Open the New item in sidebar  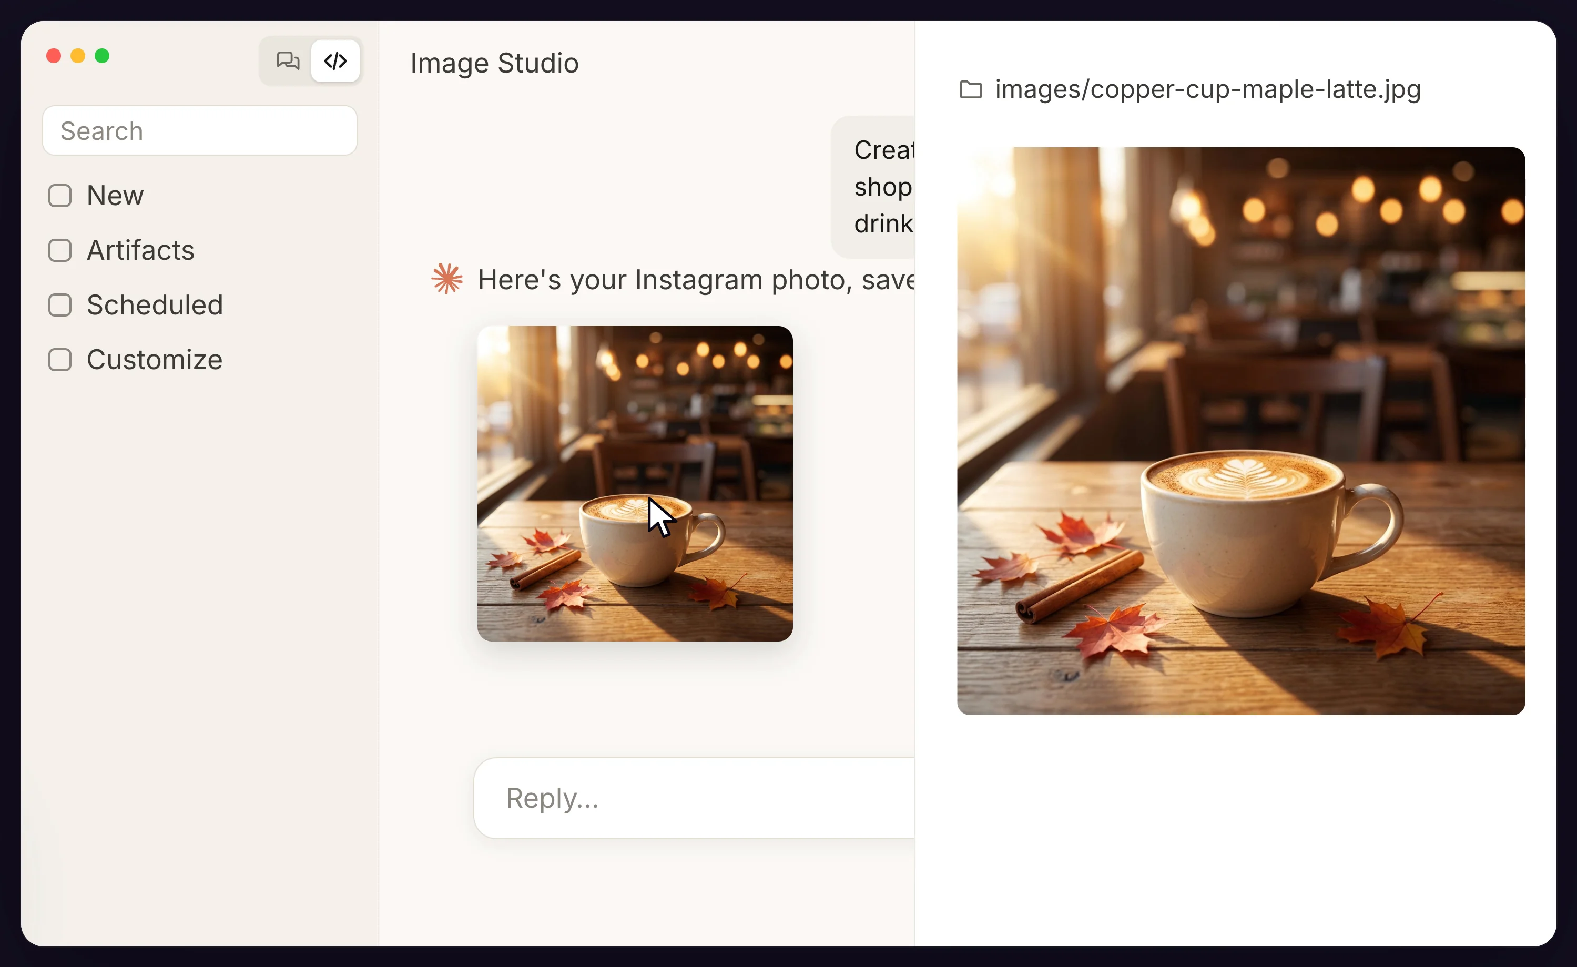pyautogui.click(x=115, y=196)
